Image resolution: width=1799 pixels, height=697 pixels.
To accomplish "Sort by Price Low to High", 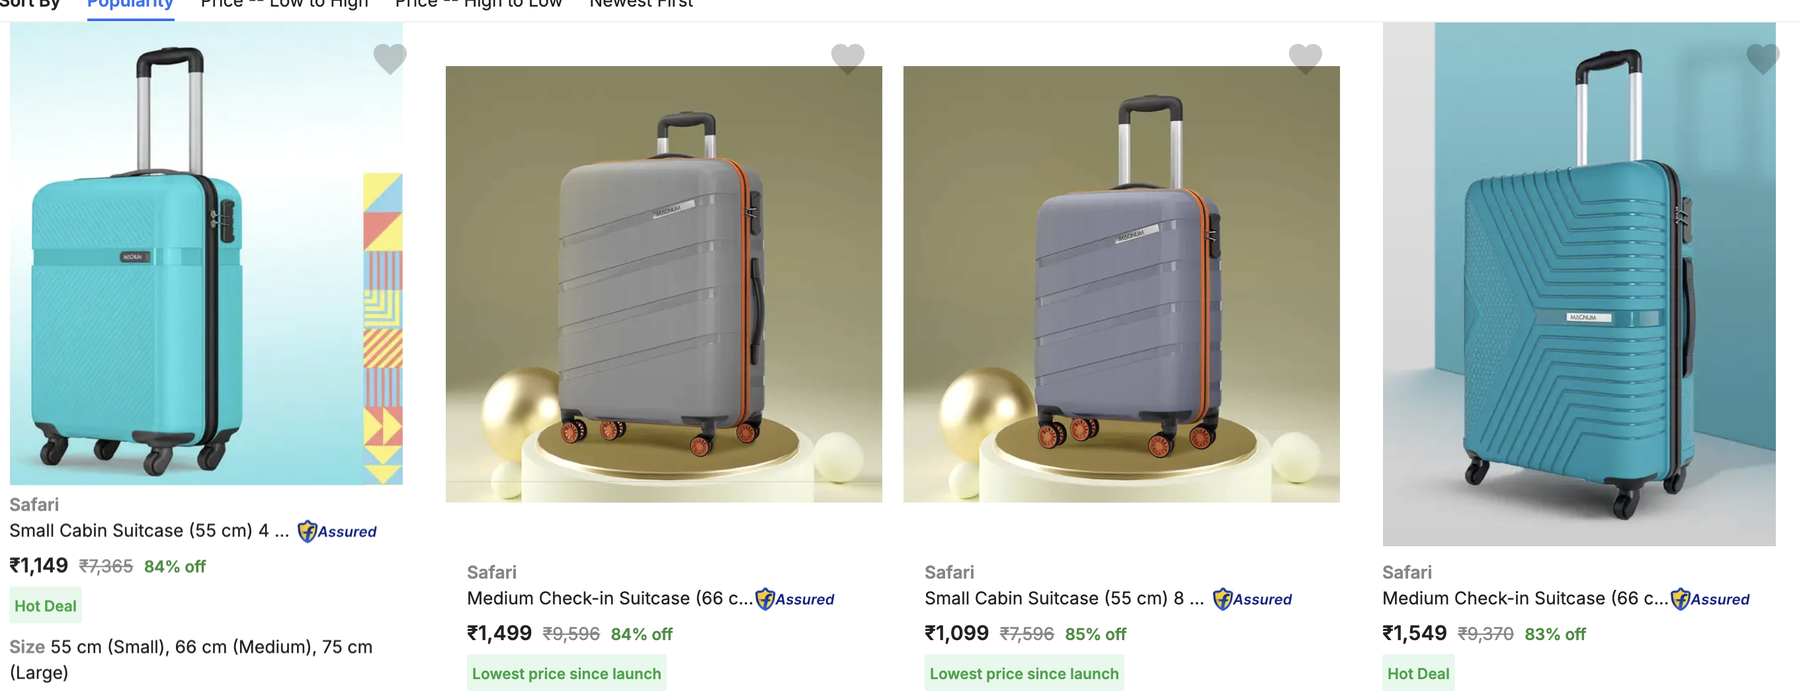I will tap(284, 4).
